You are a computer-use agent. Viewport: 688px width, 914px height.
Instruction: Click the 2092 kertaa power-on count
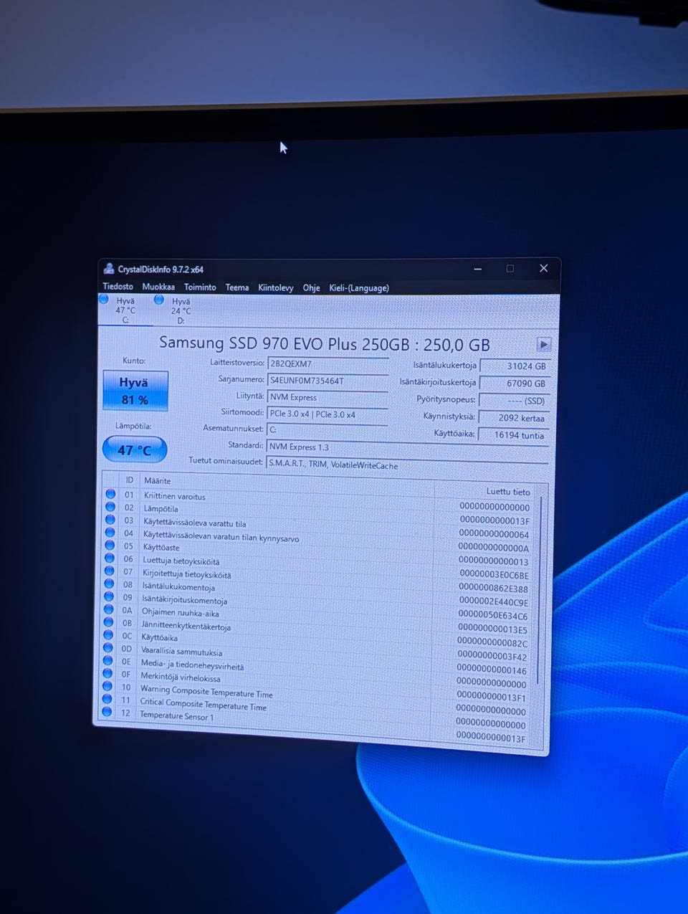click(x=515, y=418)
